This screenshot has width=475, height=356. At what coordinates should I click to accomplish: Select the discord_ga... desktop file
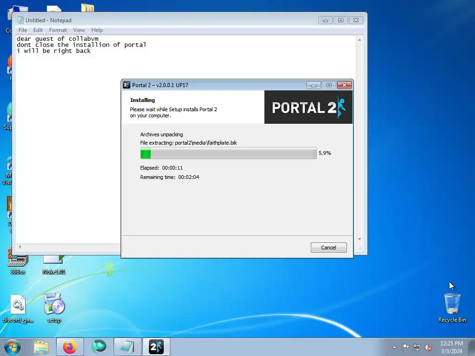point(18,308)
